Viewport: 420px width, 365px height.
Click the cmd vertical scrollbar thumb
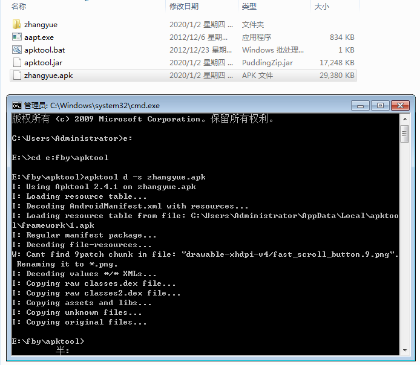[x=405, y=134]
